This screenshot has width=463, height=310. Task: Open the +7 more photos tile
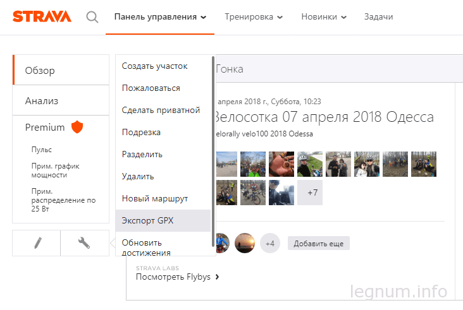(310, 193)
